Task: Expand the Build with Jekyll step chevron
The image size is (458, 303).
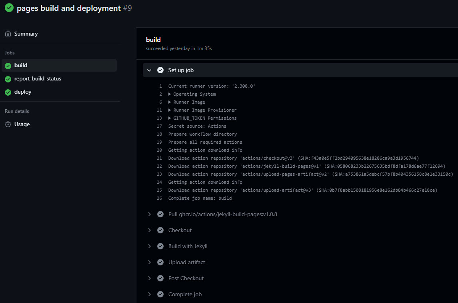Action: click(149, 246)
